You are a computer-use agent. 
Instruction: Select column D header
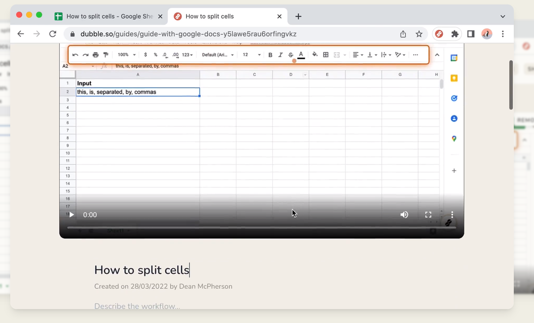(x=290, y=74)
